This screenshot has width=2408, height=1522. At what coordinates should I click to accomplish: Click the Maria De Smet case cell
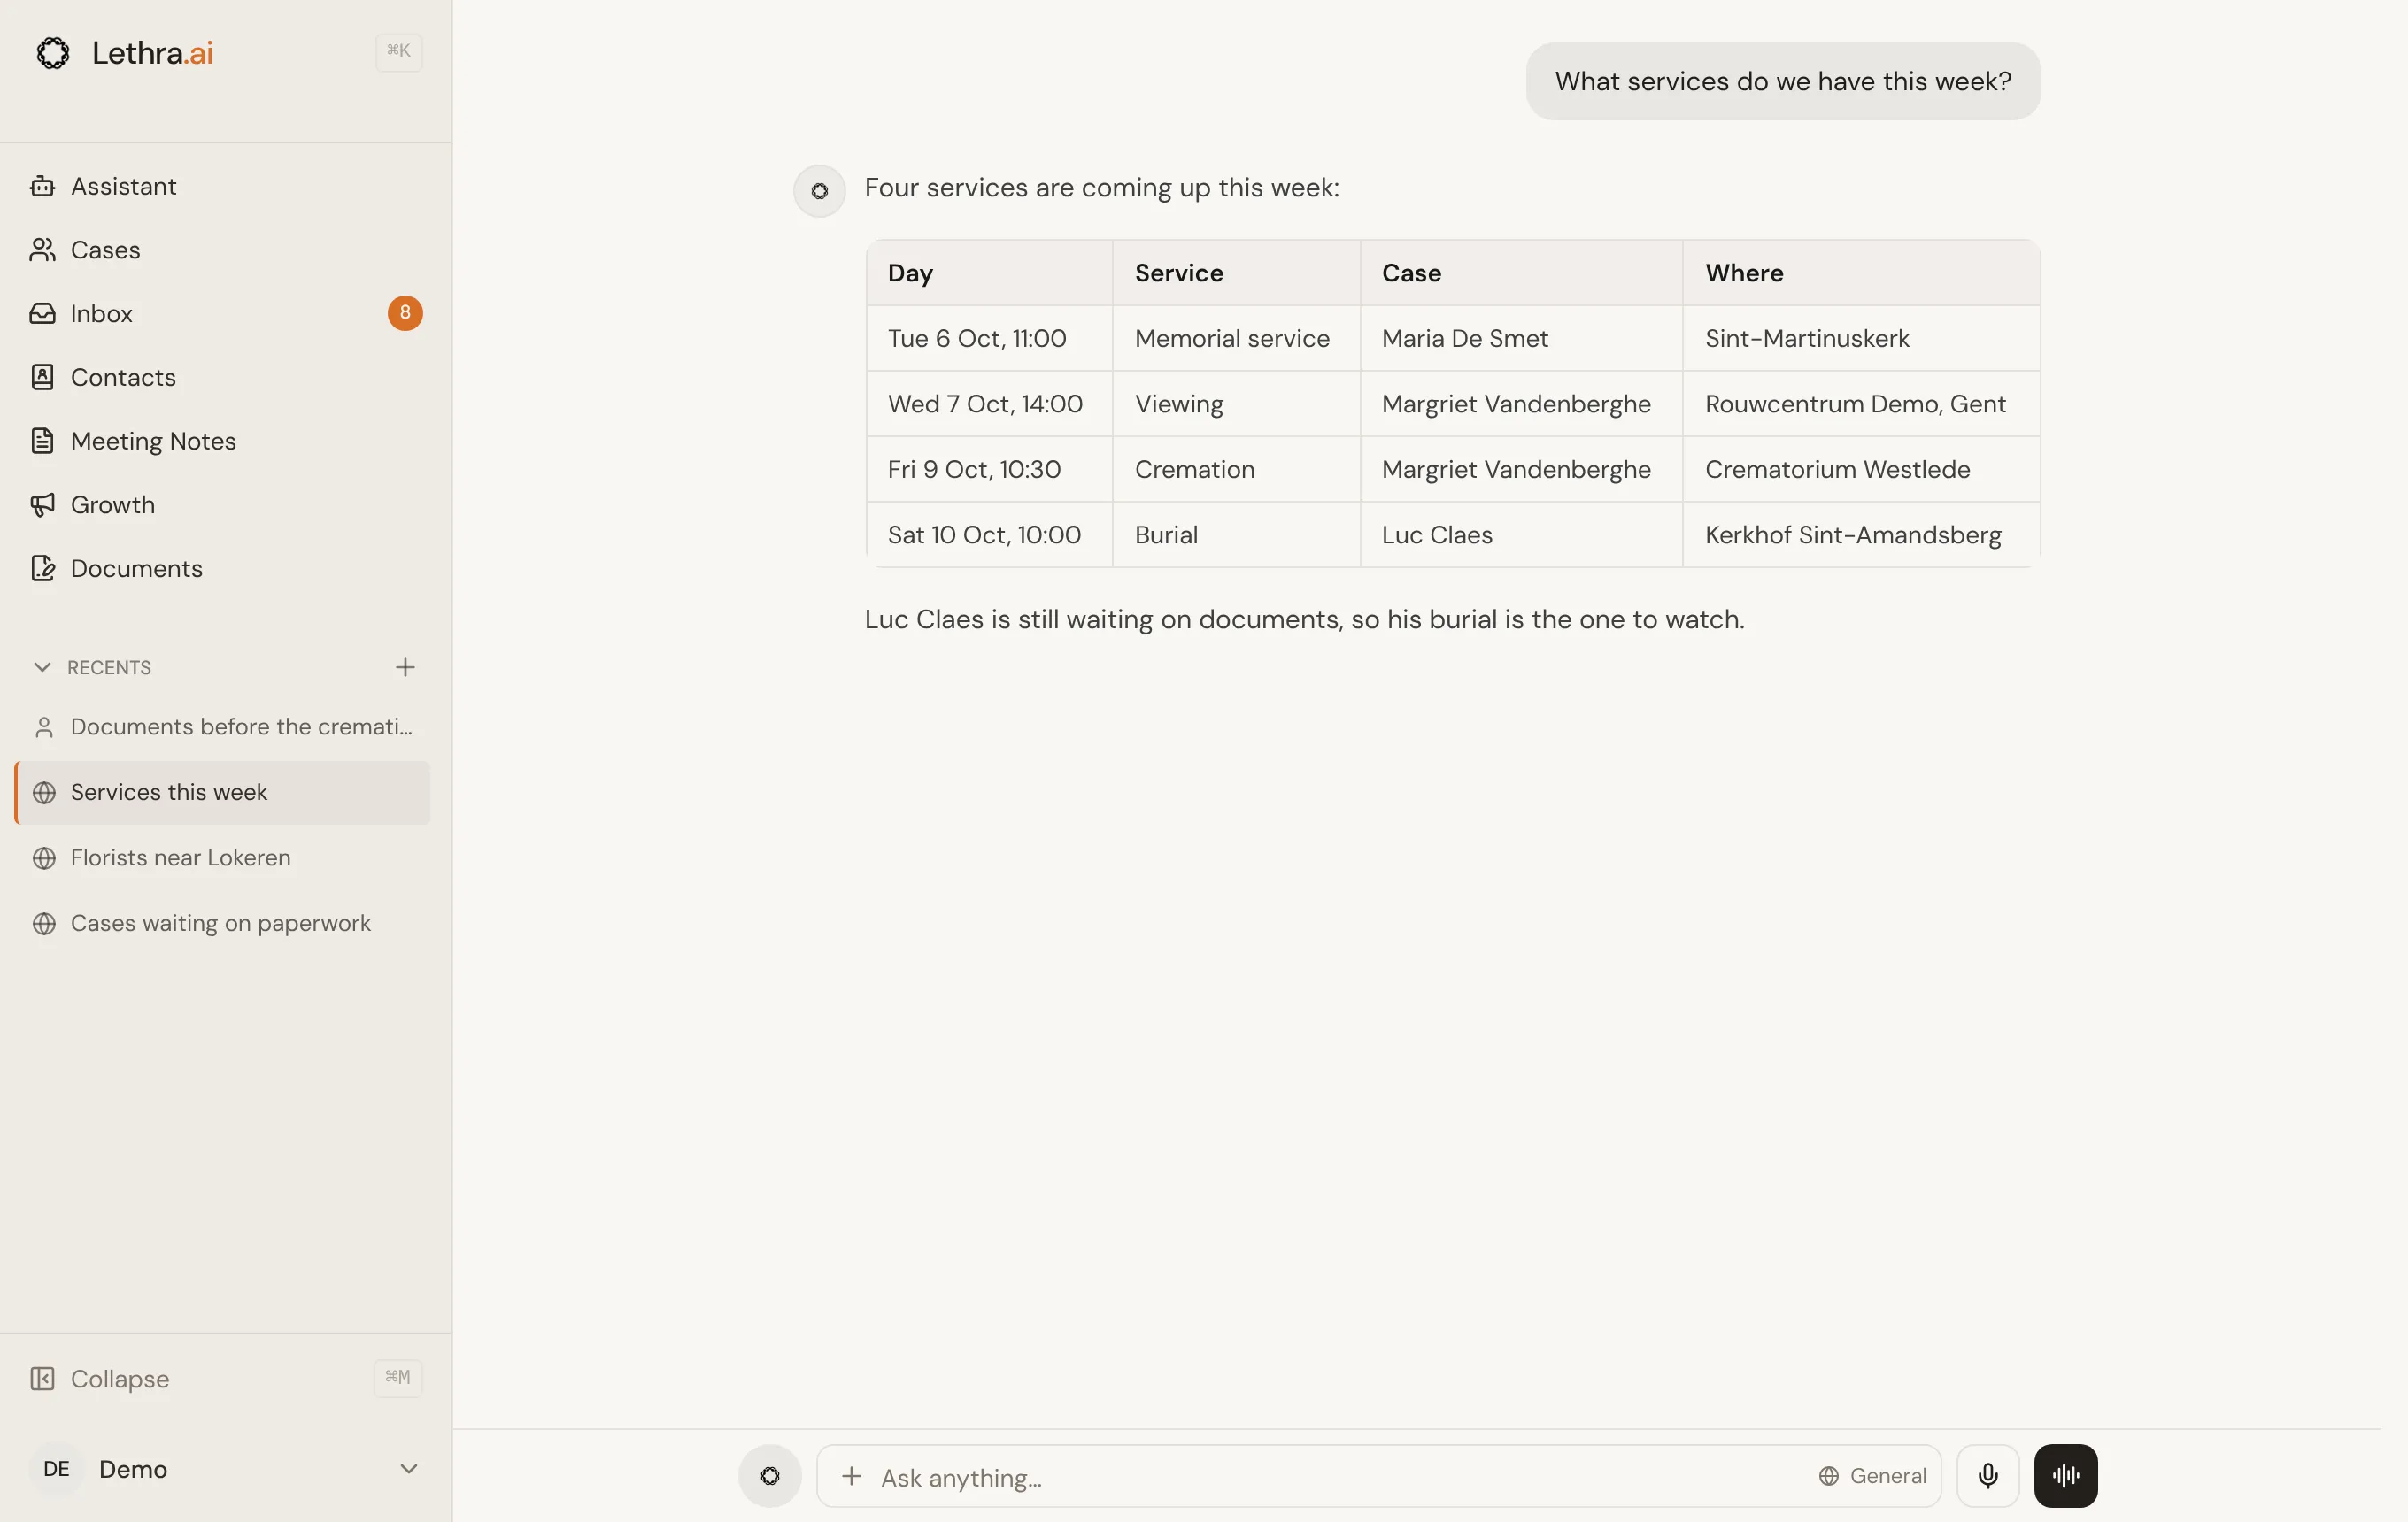[x=1521, y=338]
